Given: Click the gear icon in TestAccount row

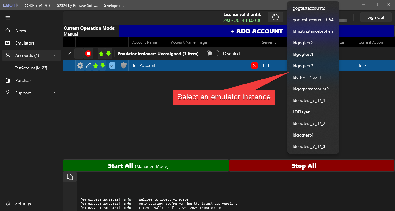Looking at the screenshot, I should point(80,65).
